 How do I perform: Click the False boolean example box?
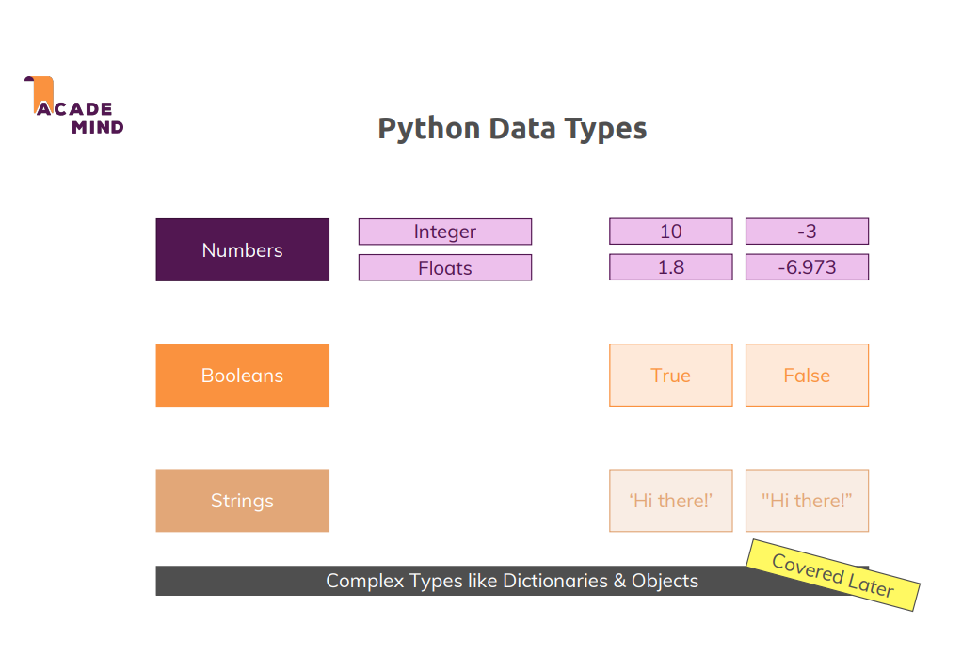[807, 376]
